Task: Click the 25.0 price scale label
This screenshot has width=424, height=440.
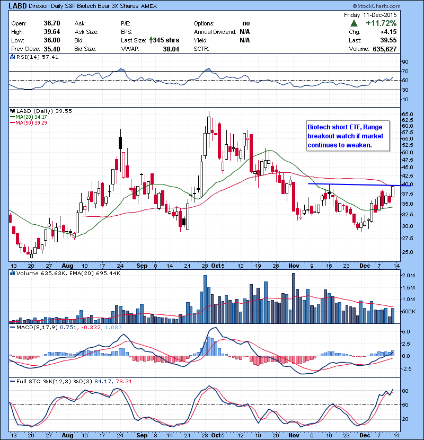Action: tap(408, 252)
